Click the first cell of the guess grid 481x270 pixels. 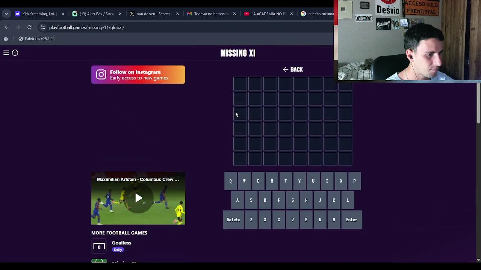click(240, 84)
